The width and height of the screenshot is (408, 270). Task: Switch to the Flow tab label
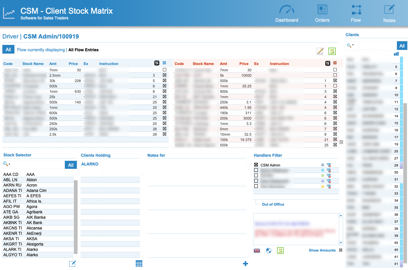click(x=356, y=20)
